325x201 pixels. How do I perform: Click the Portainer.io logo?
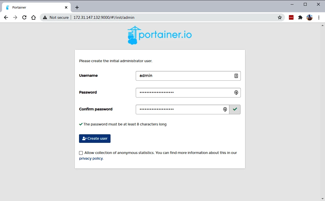(x=159, y=35)
